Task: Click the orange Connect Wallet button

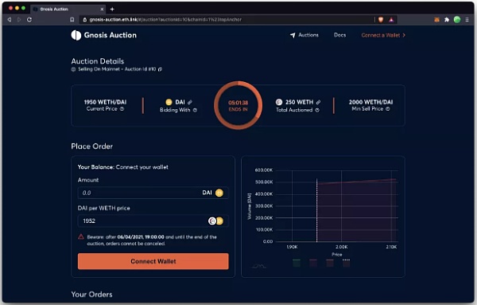Action: pyautogui.click(x=153, y=261)
